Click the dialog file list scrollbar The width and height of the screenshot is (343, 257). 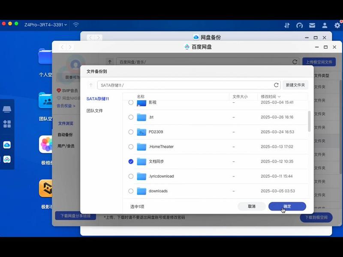click(x=309, y=121)
